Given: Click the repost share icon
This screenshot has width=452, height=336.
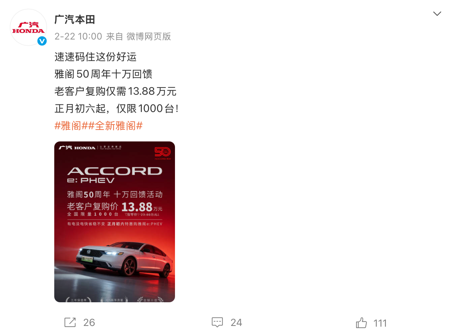Looking at the screenshot, I should pyautogui.click(x=70, y=322).
